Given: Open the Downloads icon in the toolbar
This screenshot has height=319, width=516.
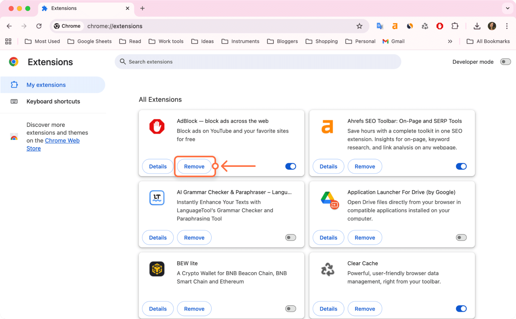Looking at the screenshot, I should (477, 26).
